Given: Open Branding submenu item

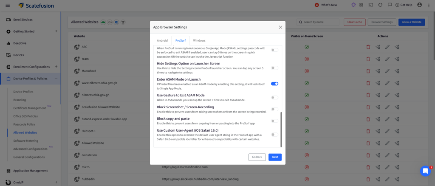Looking at the screenshot, I should (20, 100).
